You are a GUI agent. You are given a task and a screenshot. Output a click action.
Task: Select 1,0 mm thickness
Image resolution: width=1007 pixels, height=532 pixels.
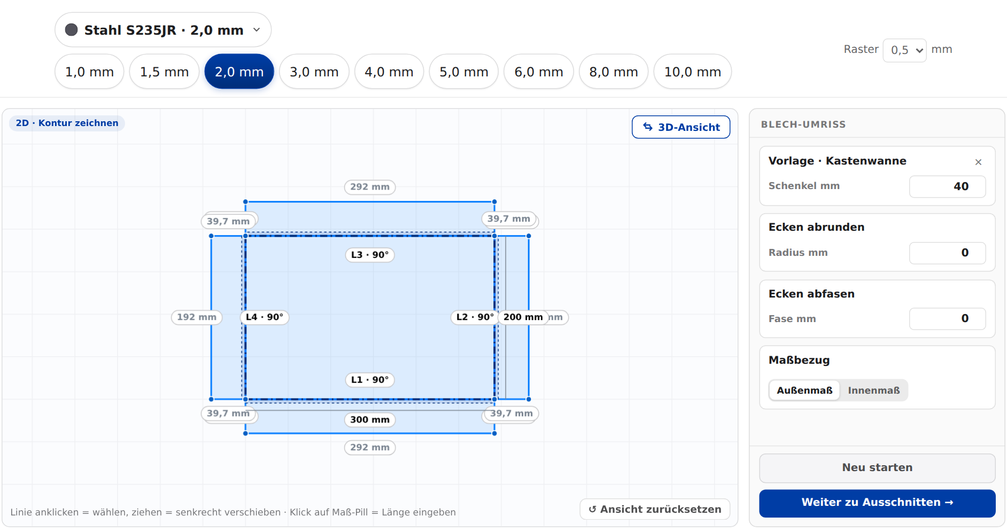click(x=89, y=72)
